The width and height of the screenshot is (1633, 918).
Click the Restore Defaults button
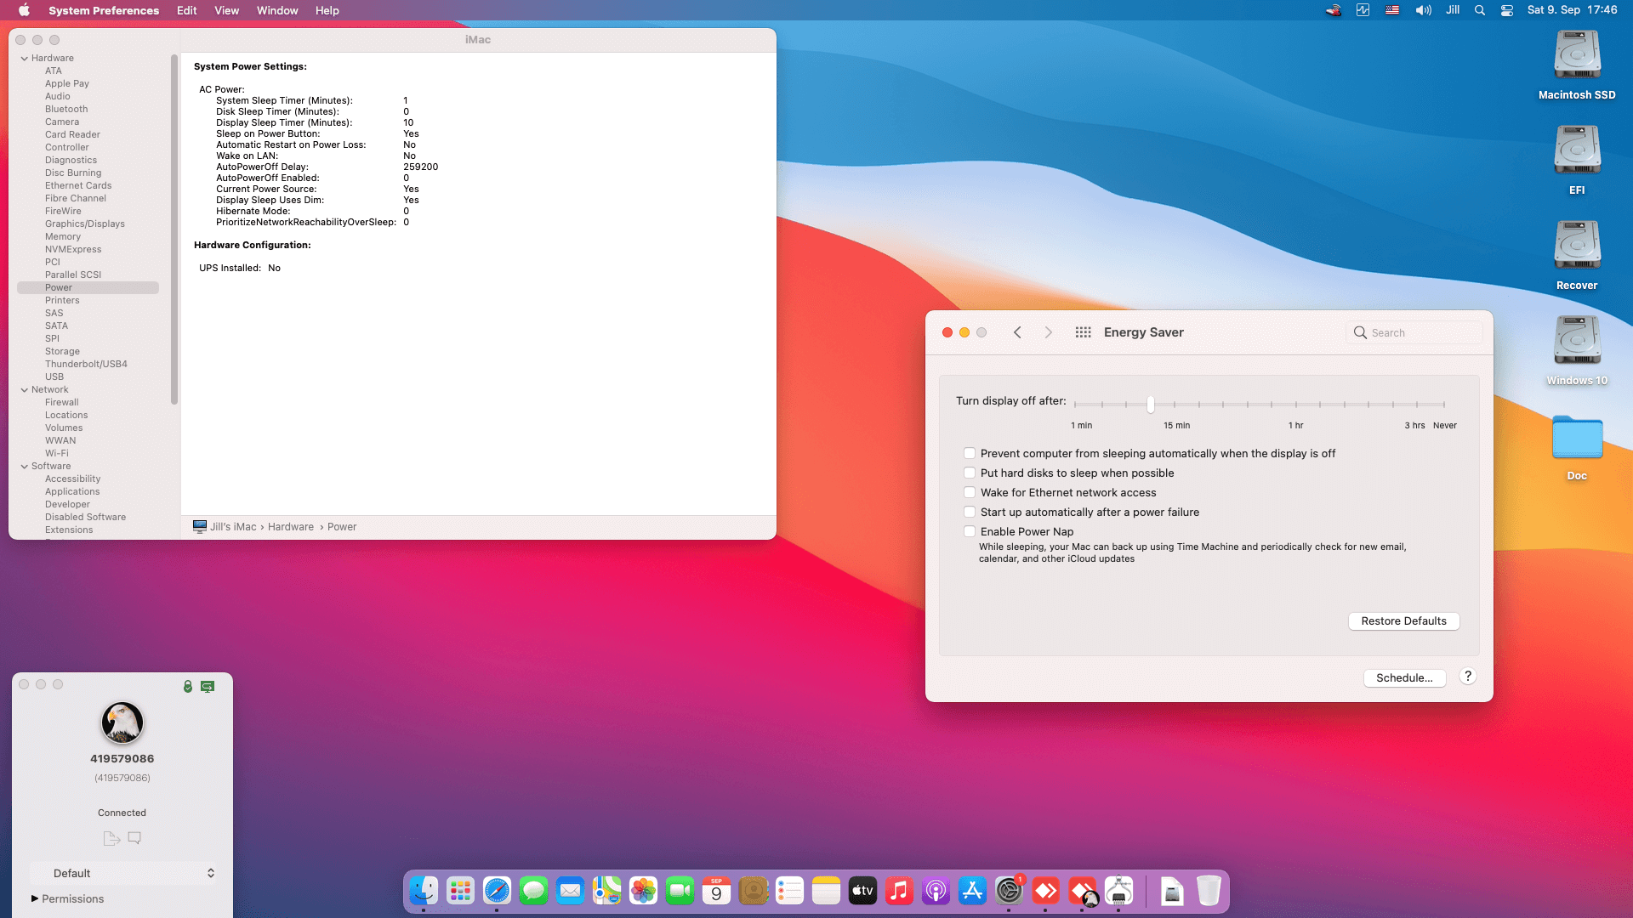1403,621
